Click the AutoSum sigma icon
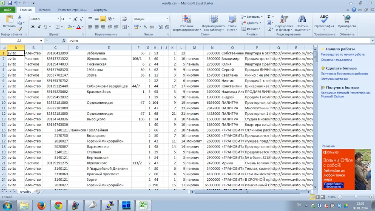Screen dimensions: 375x211 269,17
